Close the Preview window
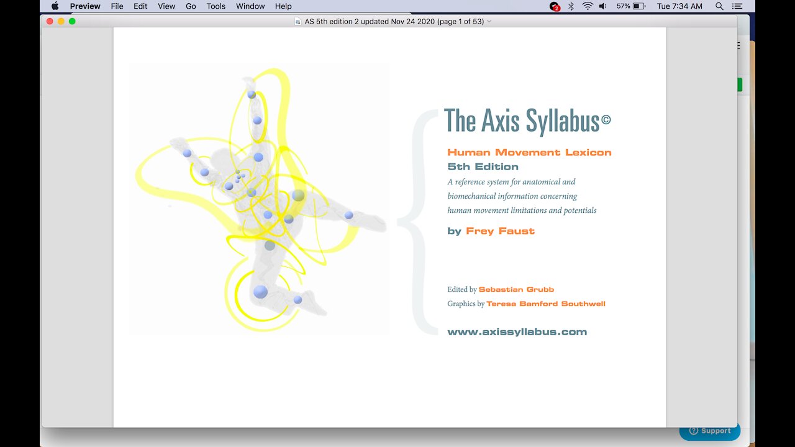Image resolution: width=795 pixels, height=447 pixels. coord(50,21)
